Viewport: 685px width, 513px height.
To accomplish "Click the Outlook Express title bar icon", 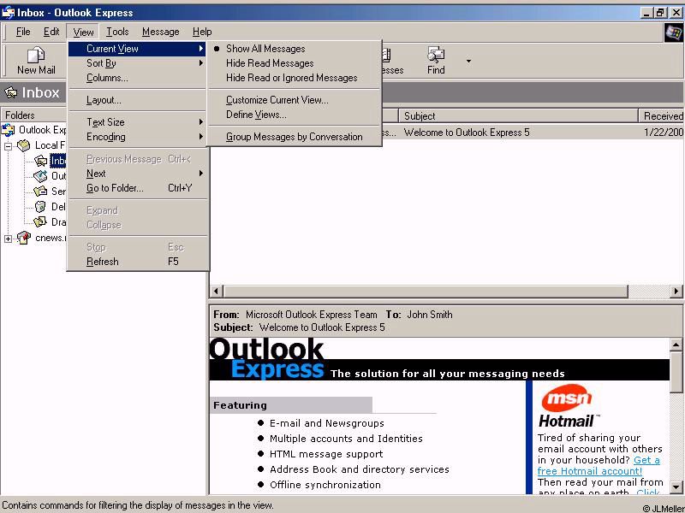I will click(8, 13).
